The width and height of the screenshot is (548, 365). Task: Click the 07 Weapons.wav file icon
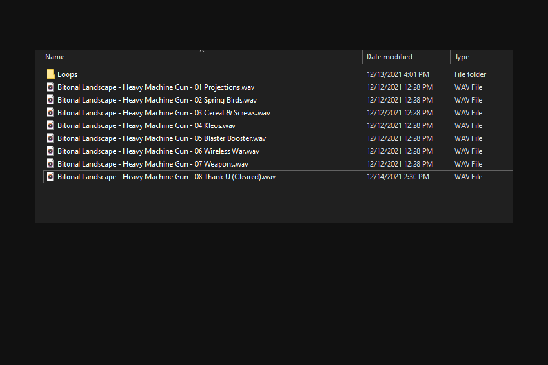coord(51,164)
